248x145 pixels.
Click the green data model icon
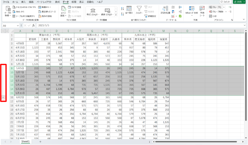tap(180, 16)
